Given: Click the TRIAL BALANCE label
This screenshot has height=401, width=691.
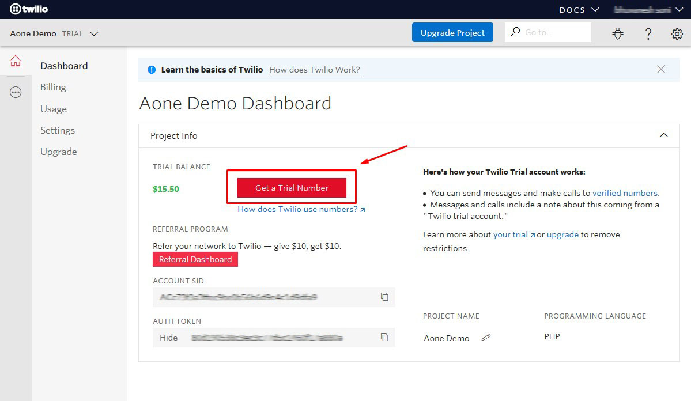Looking at the screenshot, I should (181, 167).
